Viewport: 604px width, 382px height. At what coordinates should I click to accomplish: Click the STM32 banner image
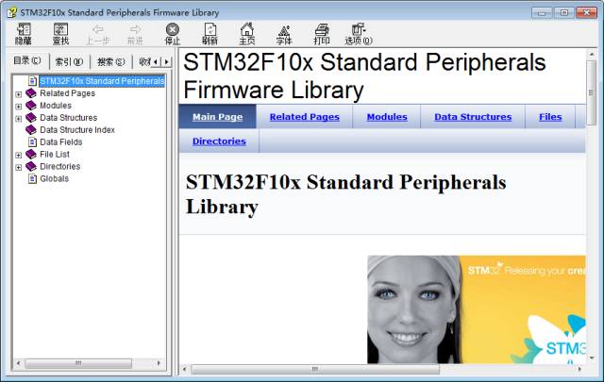coord(477,308)
